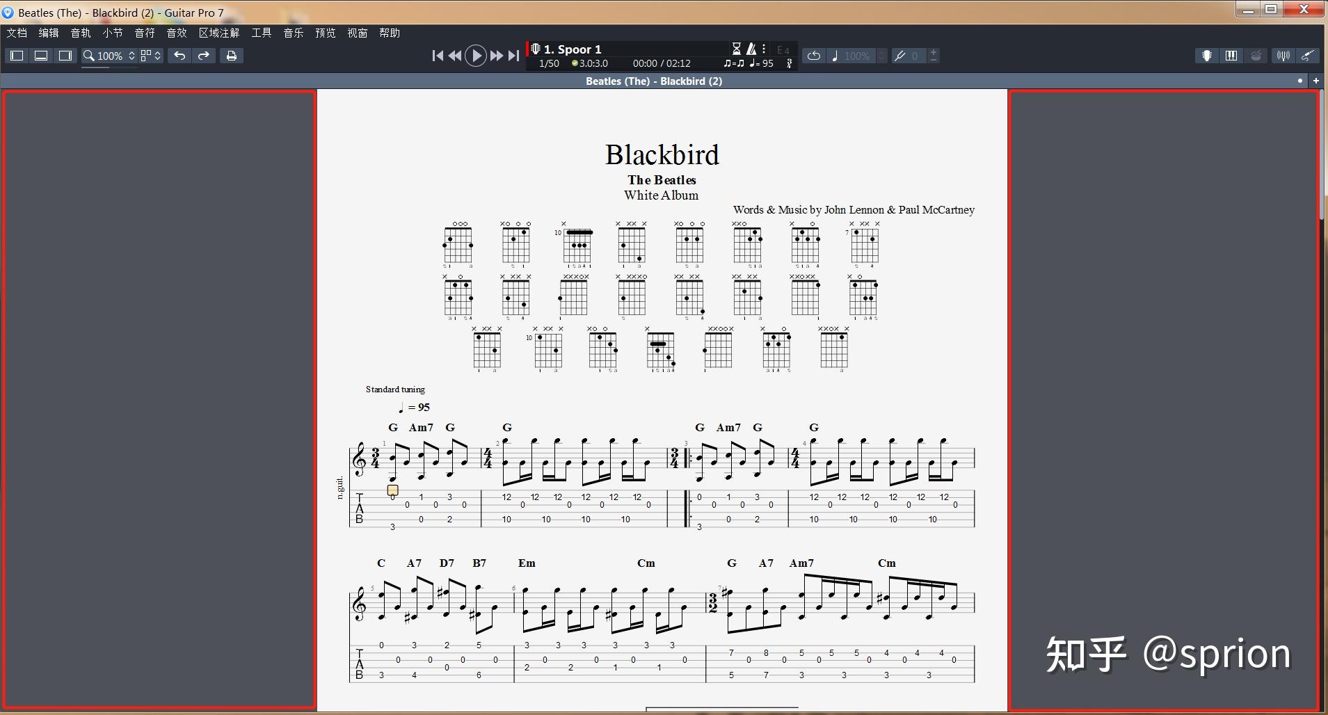The width and height of the screenshot is (1328, 715).
Task: Open the 100% zoom level dropdown
Action: (109, 56)
